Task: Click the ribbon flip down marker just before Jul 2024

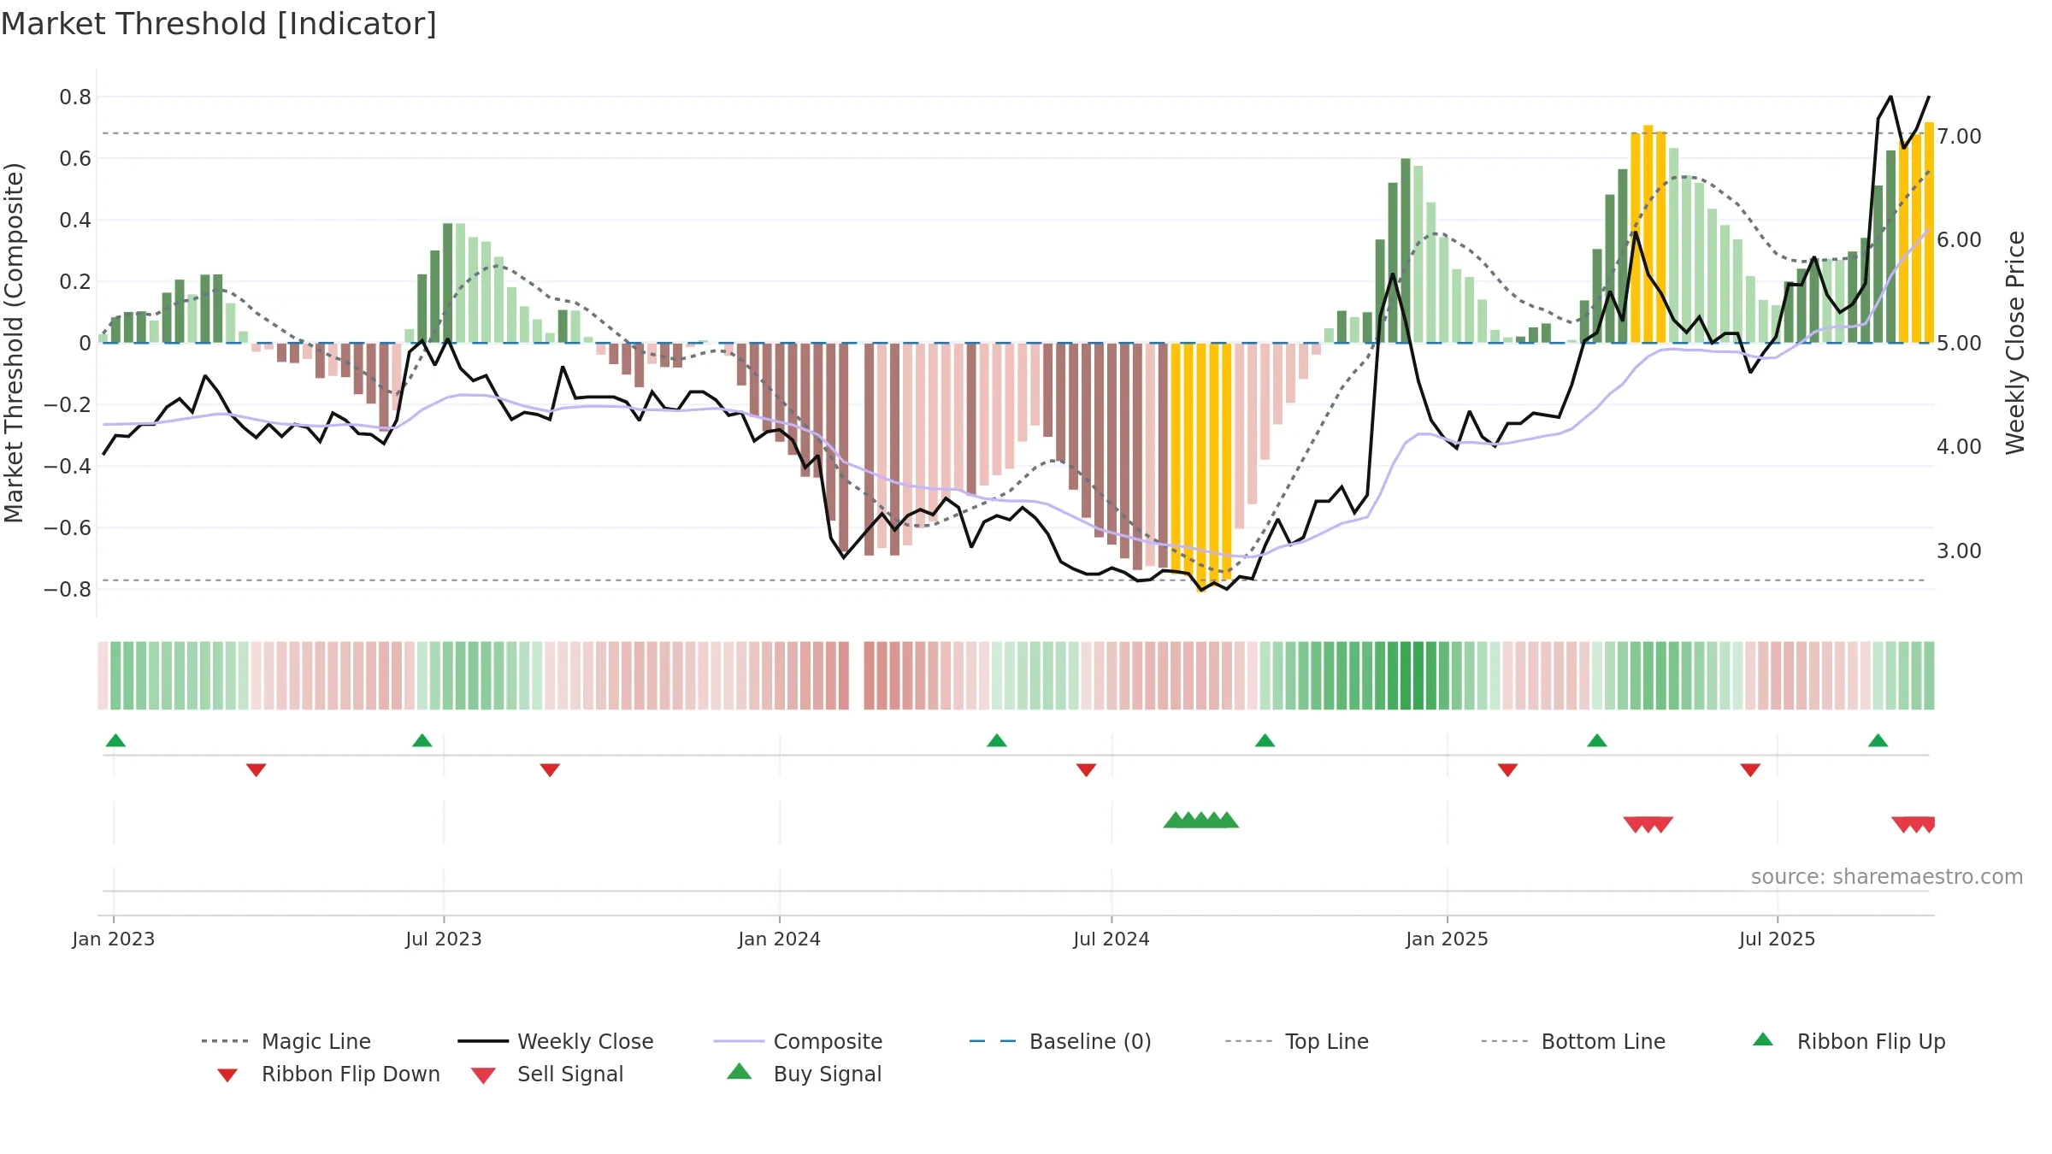Action: pos(1086,770)
